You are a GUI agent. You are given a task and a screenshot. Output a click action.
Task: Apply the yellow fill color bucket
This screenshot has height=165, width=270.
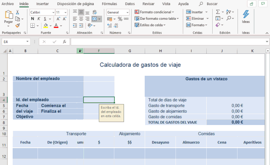[46, 25]
